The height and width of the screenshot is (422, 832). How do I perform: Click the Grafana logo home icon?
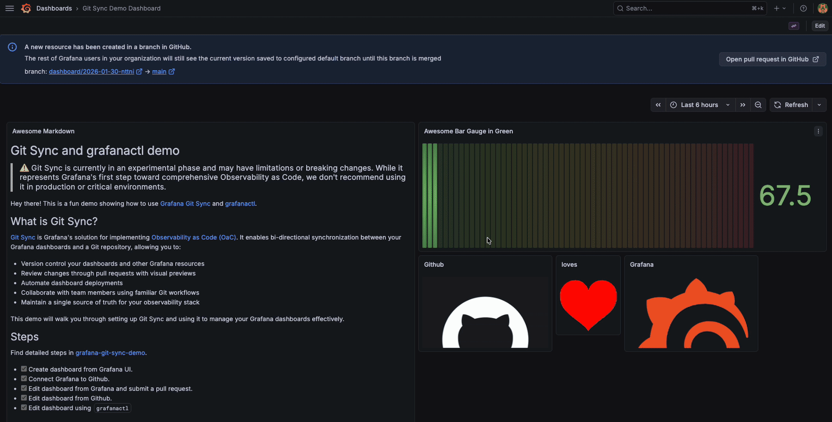(x=26, y=8)
